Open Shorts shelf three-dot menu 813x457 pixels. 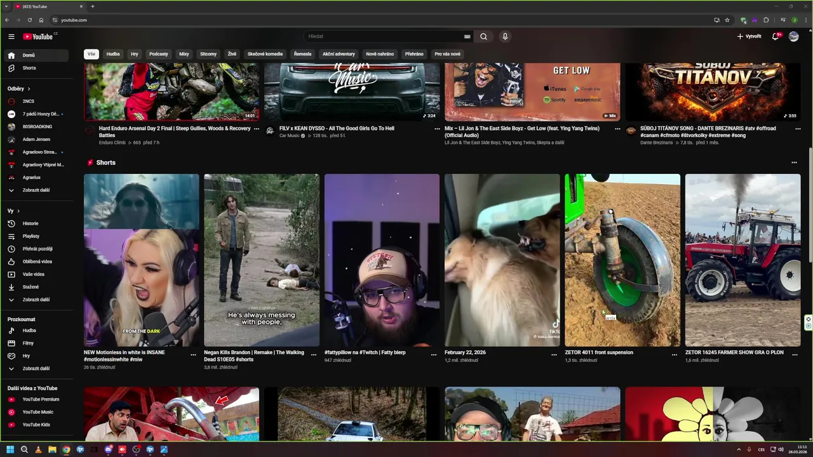794,162
